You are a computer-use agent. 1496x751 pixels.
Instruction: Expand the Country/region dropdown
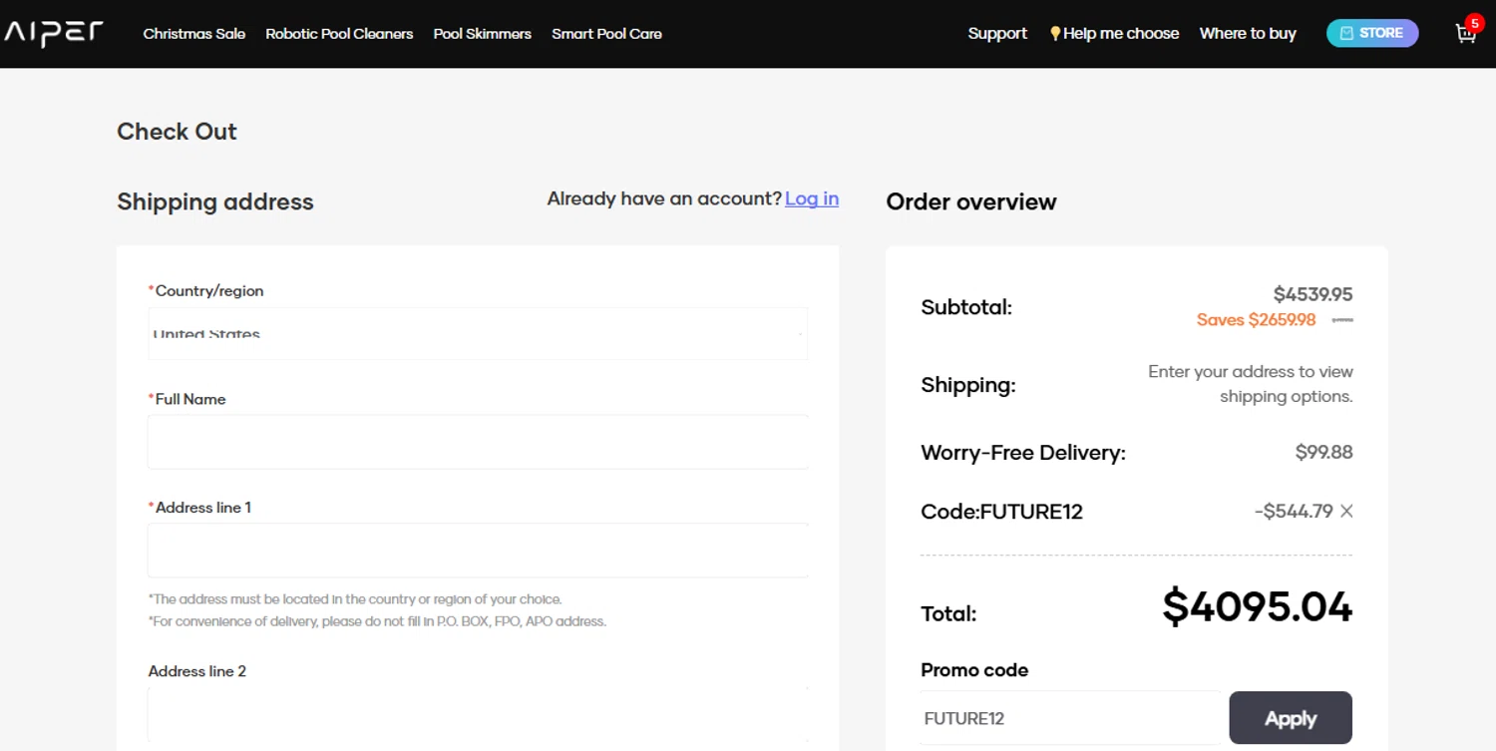pyautogui.click(x=478, y=334)
